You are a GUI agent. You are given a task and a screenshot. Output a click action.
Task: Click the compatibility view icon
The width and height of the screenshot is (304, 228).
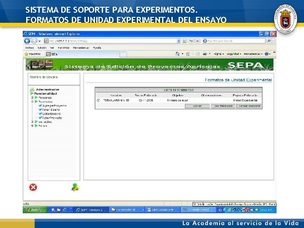(185, 41)
